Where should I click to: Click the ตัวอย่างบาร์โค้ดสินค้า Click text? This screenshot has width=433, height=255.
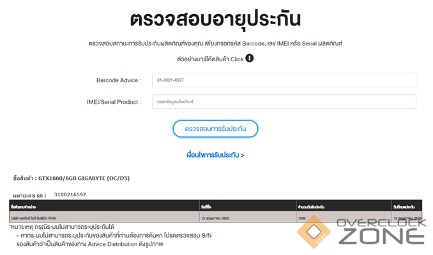[x=210, y=59]
